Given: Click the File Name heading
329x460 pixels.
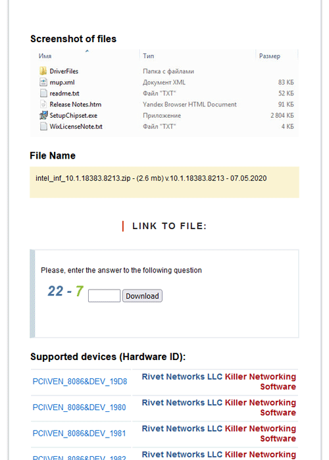Looking at the screenshot, I should tap(53, 155).
